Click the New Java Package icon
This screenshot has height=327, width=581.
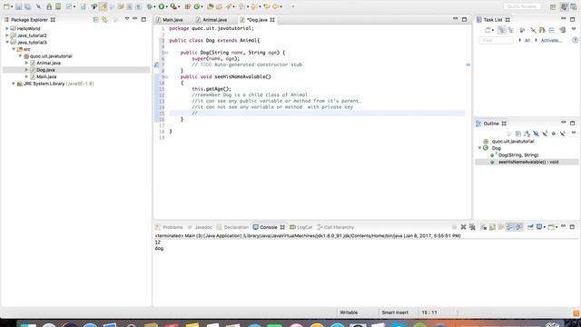point(188,6)
